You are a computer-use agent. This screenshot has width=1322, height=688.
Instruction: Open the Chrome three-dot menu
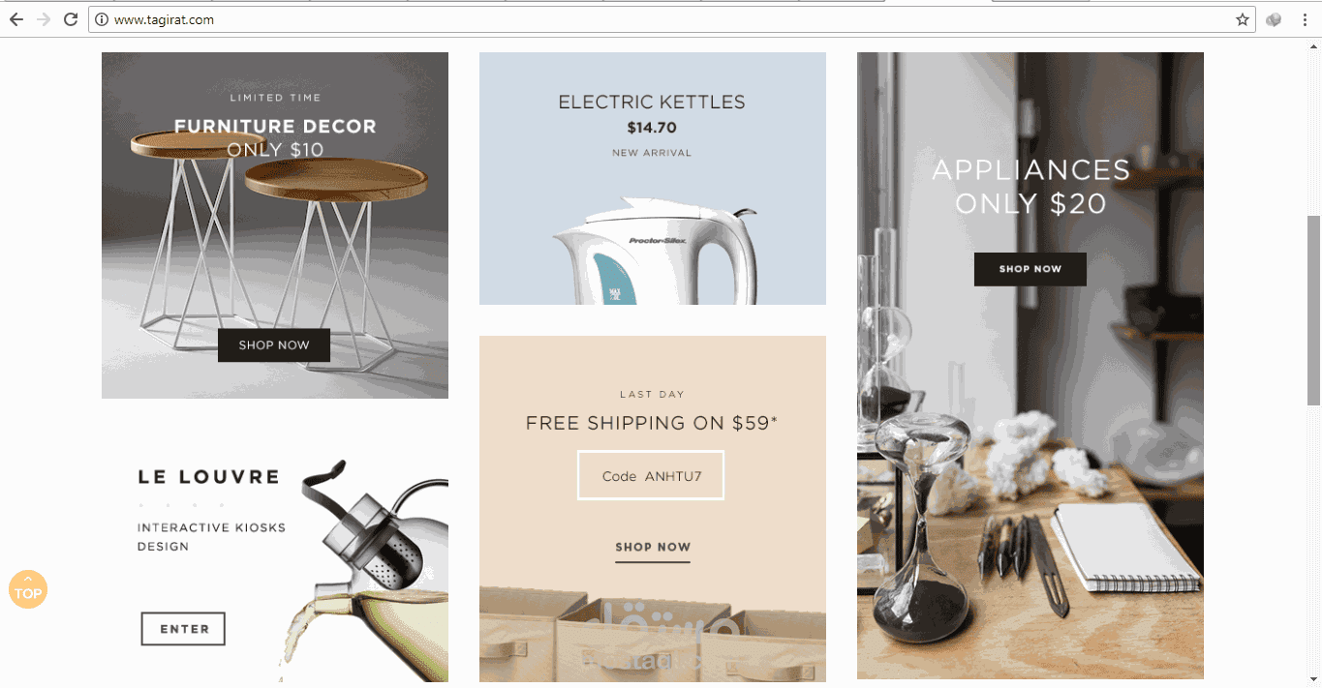(1305, 19)
